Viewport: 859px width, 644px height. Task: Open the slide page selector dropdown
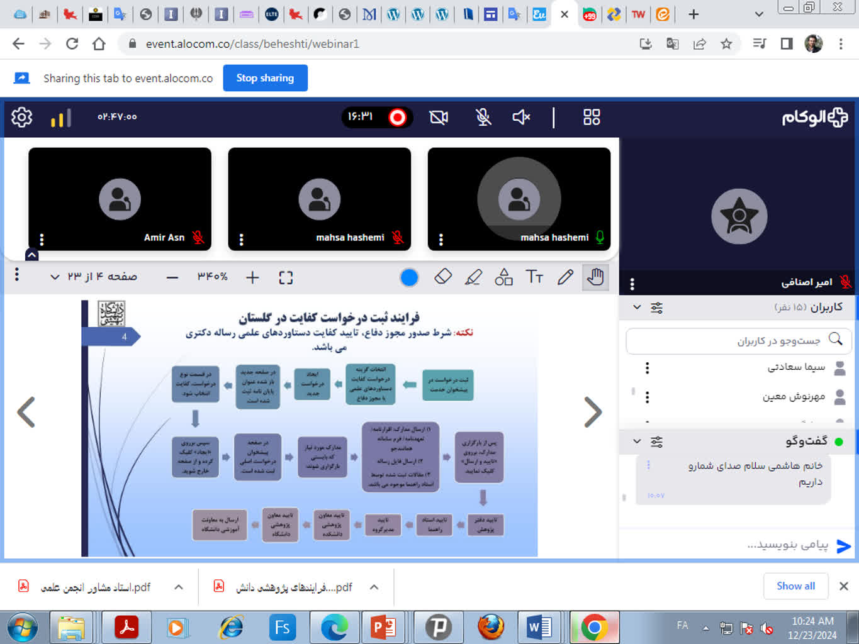[55, 277]
